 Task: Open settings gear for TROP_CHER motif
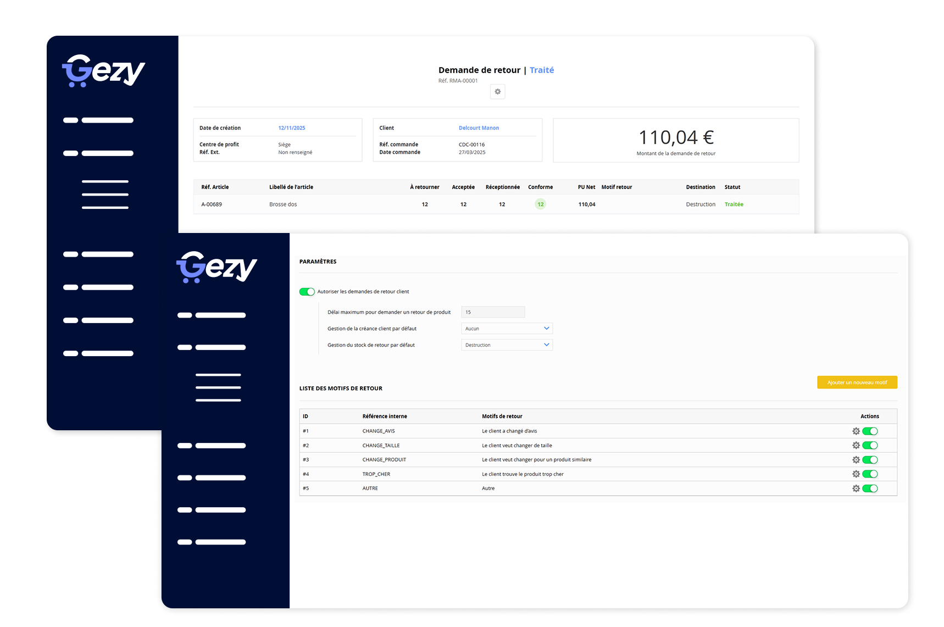coord(856,474)
